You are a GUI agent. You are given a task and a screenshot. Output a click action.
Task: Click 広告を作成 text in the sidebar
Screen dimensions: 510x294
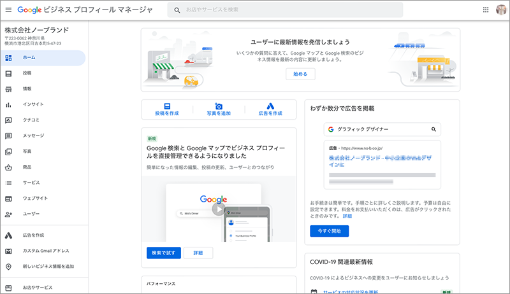34,235
